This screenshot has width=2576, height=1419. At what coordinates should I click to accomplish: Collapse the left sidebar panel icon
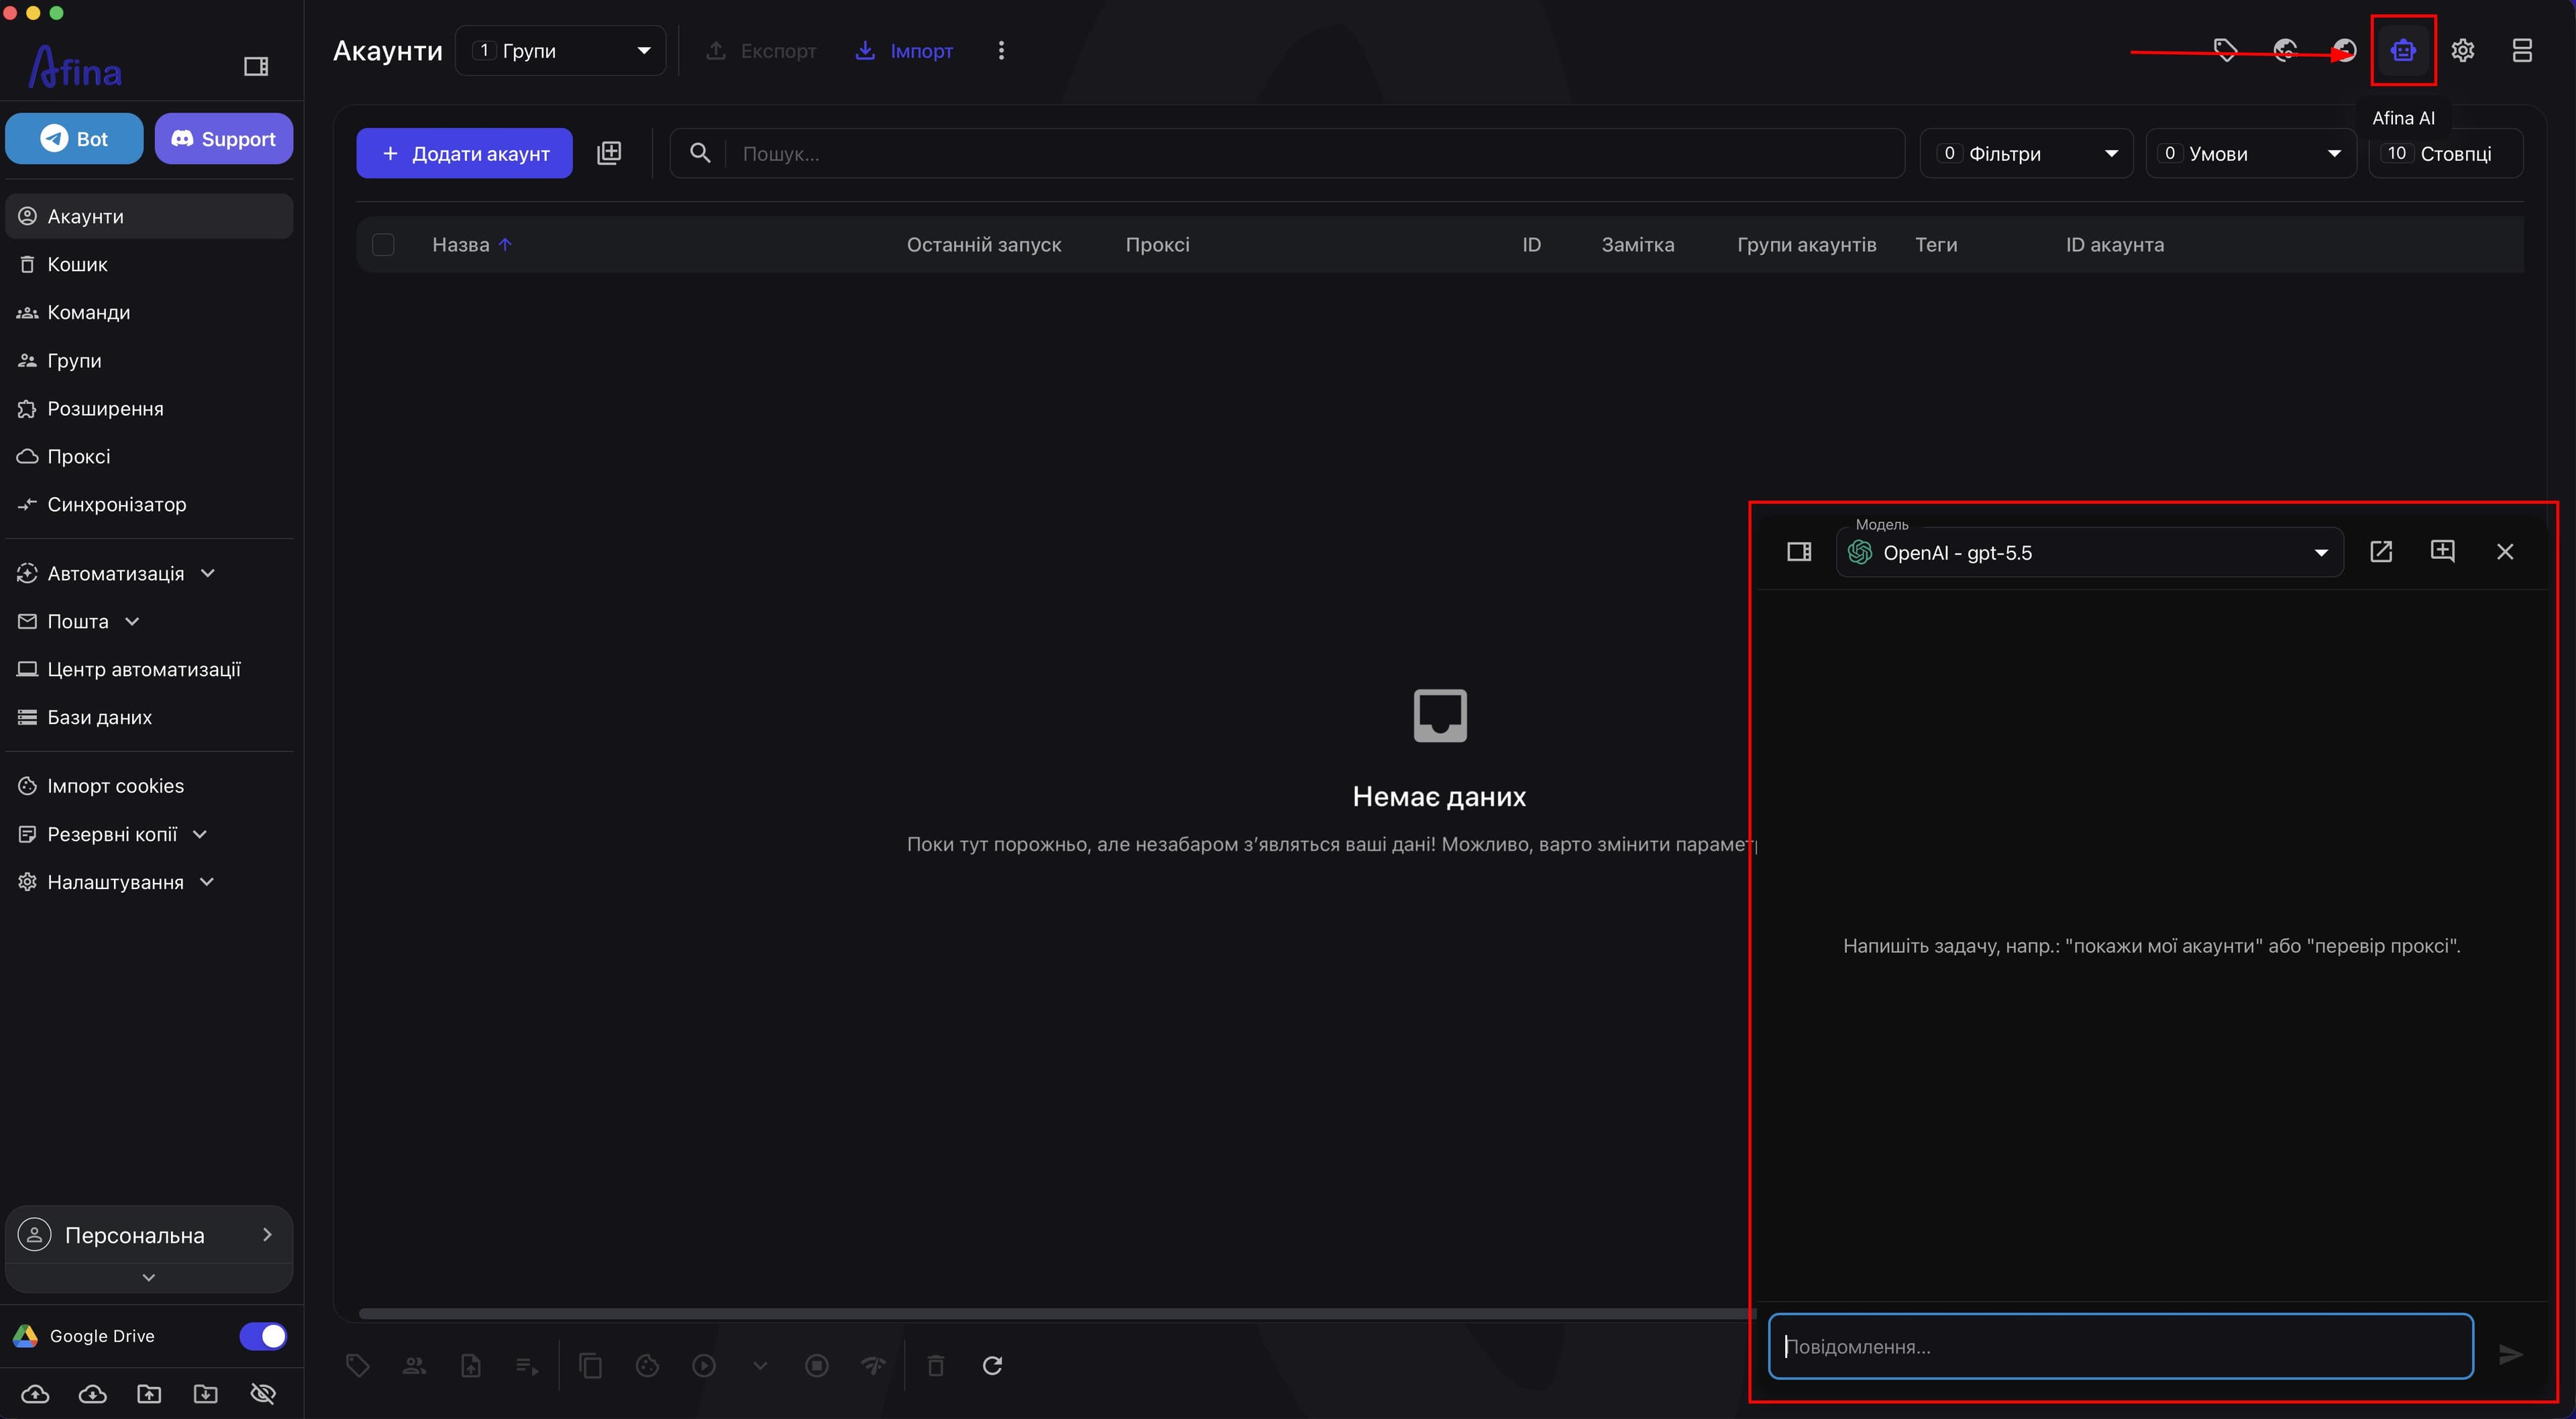click(256, 66)
